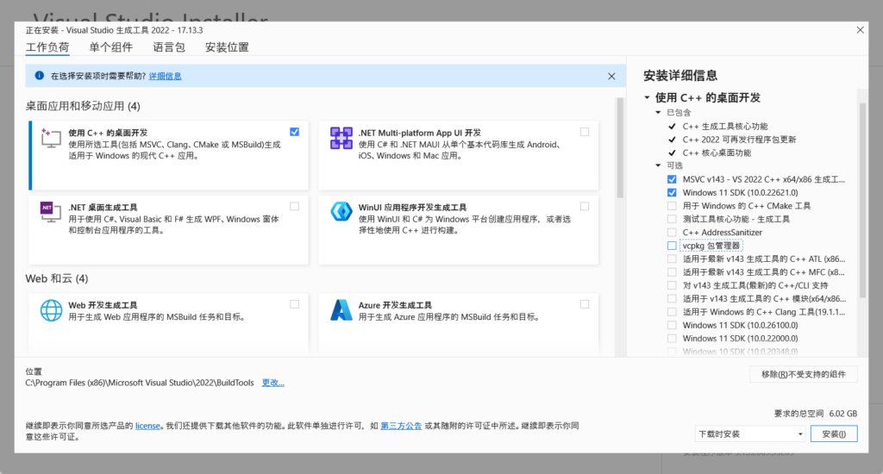The image size is (883, 474).
Task: Click the blue info icon in help banner
Action: (39, 76)
